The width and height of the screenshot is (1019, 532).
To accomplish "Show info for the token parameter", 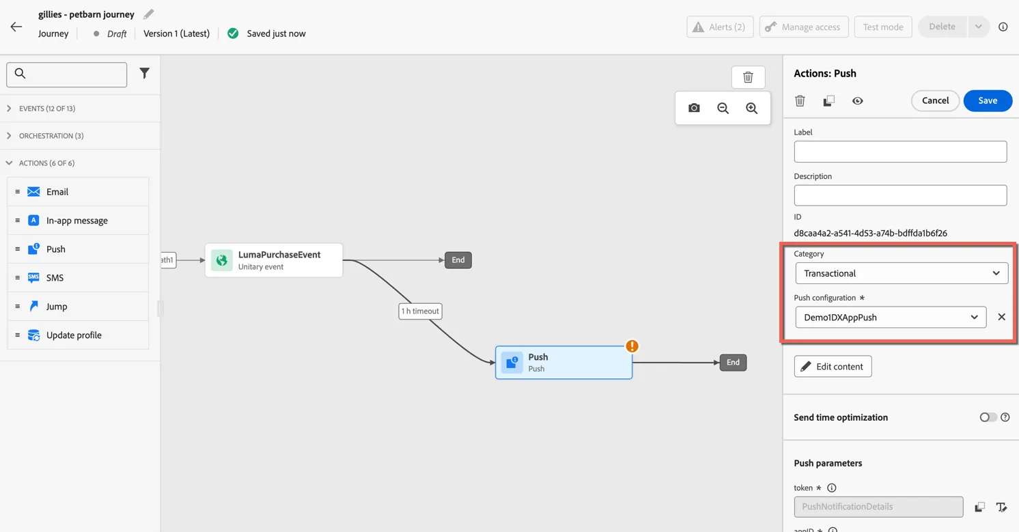I will click(831, 488).
